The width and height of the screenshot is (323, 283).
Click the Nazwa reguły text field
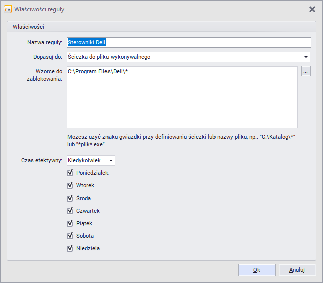click(188, 42)
